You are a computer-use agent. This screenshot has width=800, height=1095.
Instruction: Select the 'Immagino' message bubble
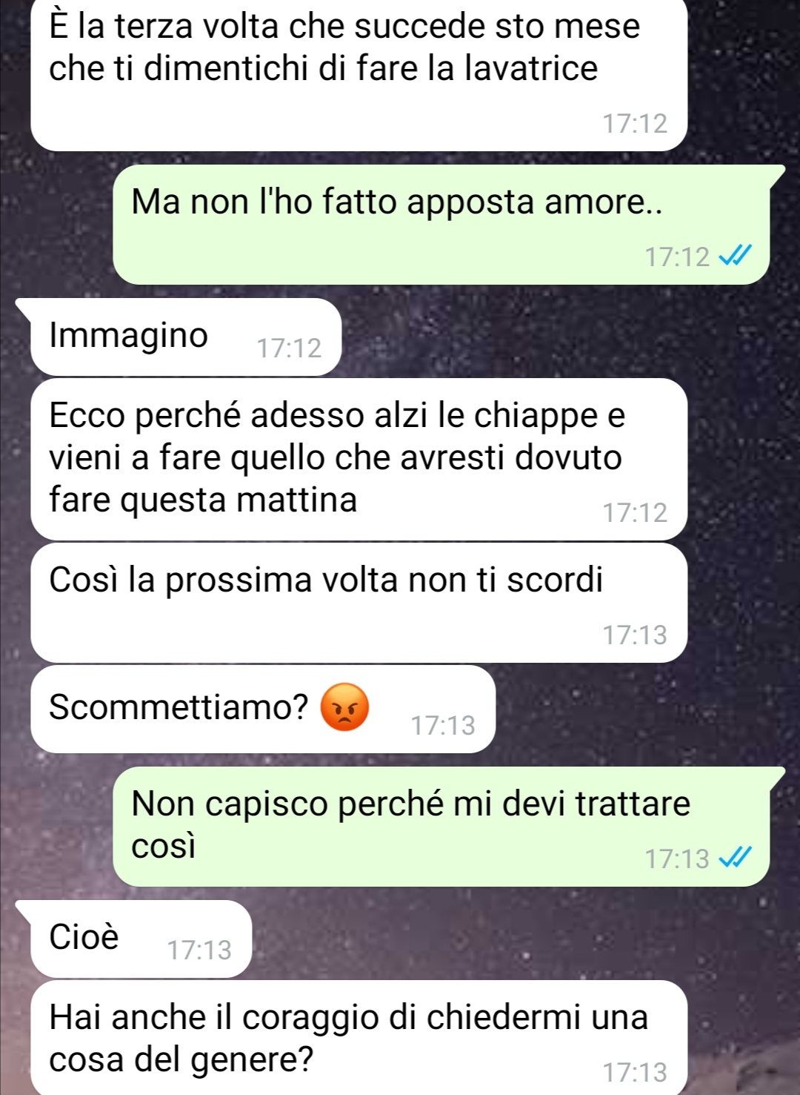click(185, 337)
